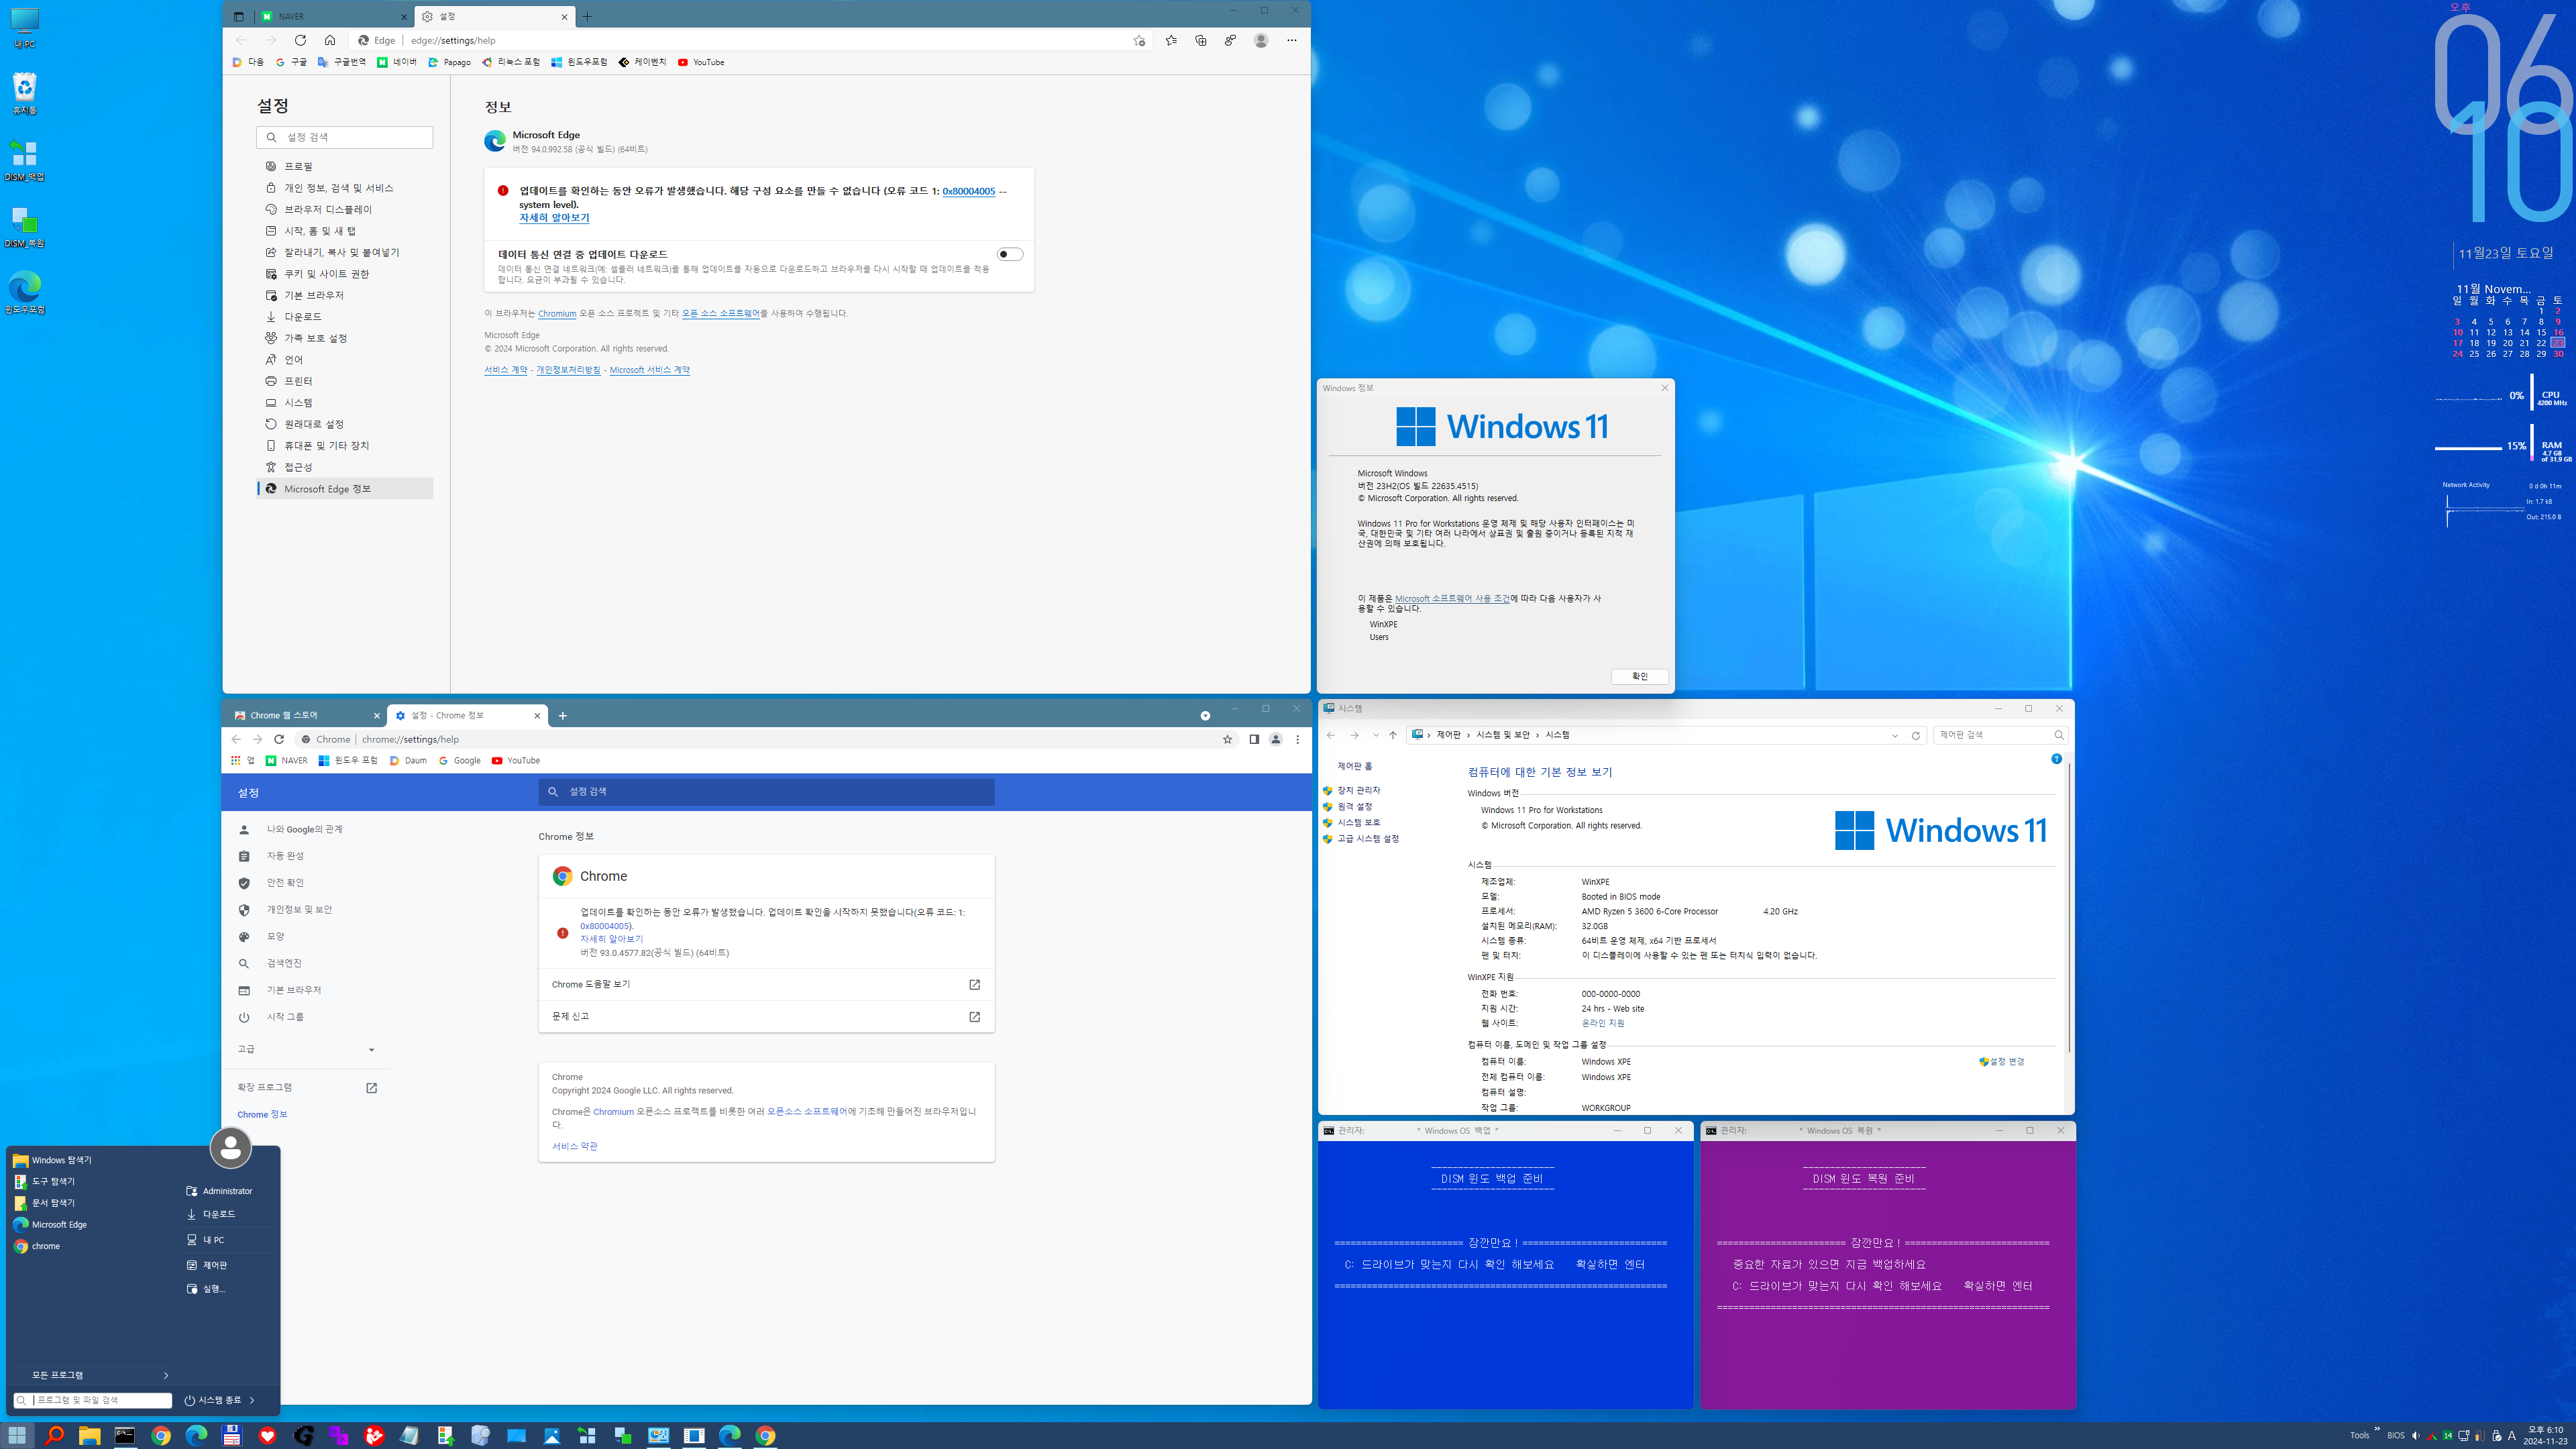
Task: Open recent locations dropdown in Control Panel
Action: (x=1376, y=735)
